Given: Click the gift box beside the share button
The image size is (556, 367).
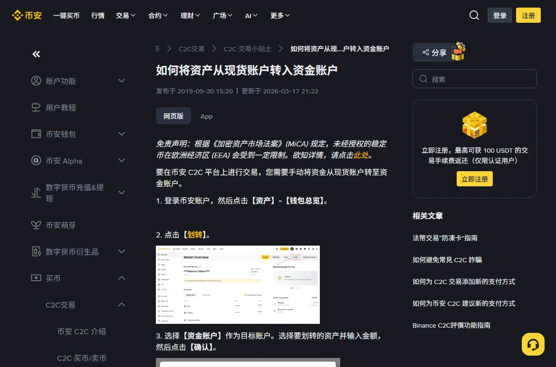Looking at the screenshot, I should tap(459, 51).
